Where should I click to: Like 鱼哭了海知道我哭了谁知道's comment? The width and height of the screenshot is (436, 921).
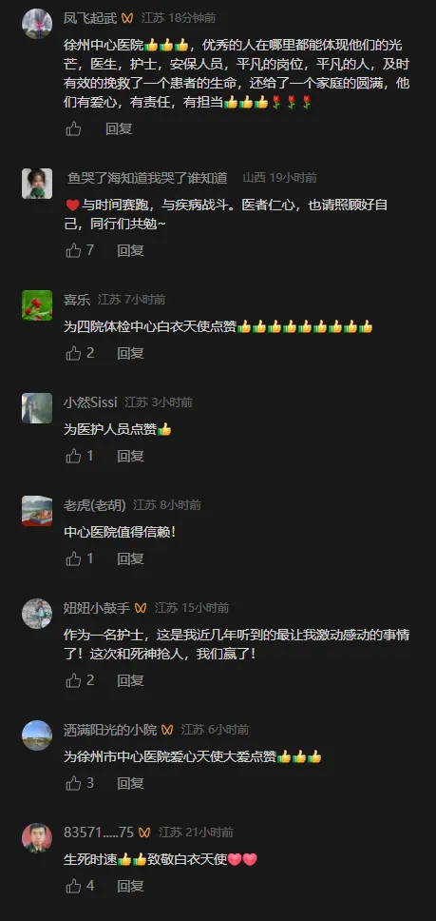[73, 250]
